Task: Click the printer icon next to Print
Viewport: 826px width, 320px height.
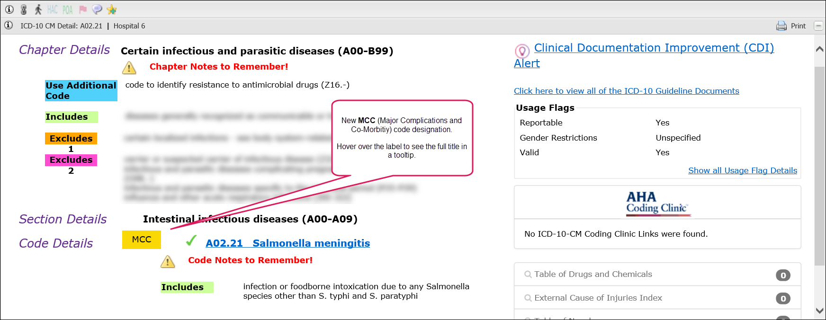Action: pos(781,26)
